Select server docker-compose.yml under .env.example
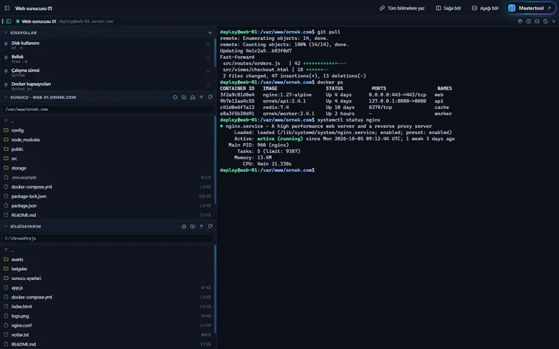 click(107, 187)
